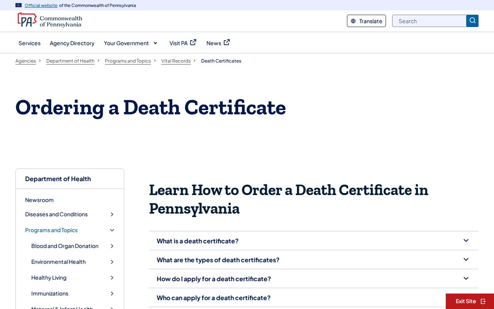The height and width of the screenshot is (309, 494).
Task: Open the Your Government dropdown chevron
Action: 156,43
